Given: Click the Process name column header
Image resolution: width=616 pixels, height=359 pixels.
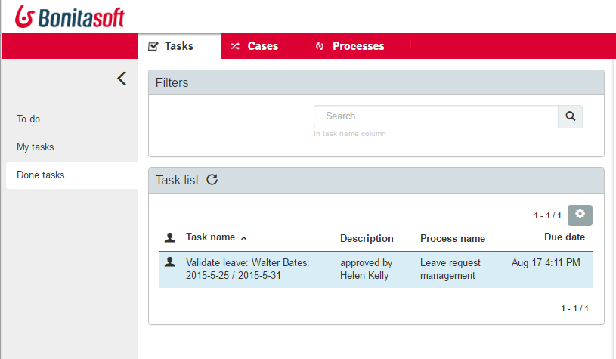Looking at the screenshot, I should coord(453,238).
